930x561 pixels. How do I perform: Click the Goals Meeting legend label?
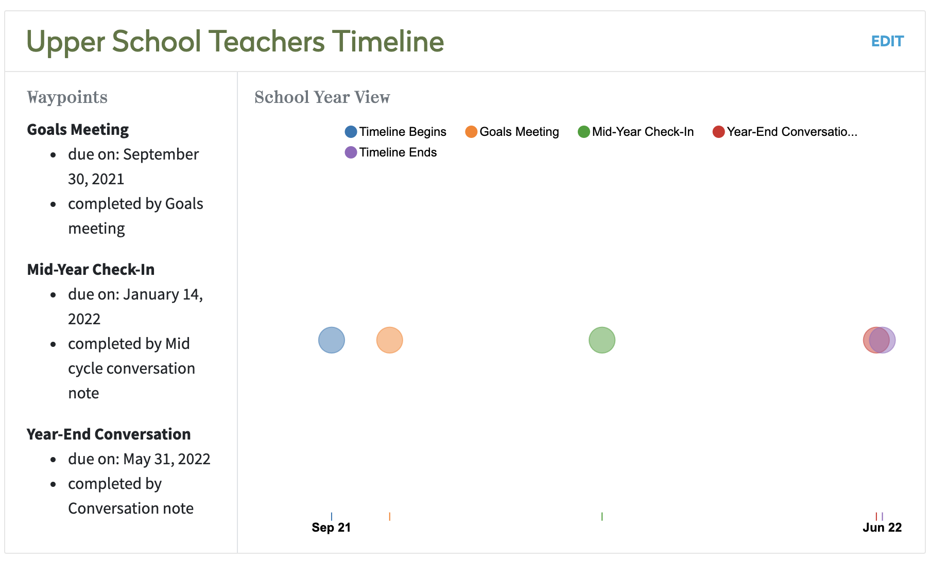pyautogui.click(x=519, y=132)
